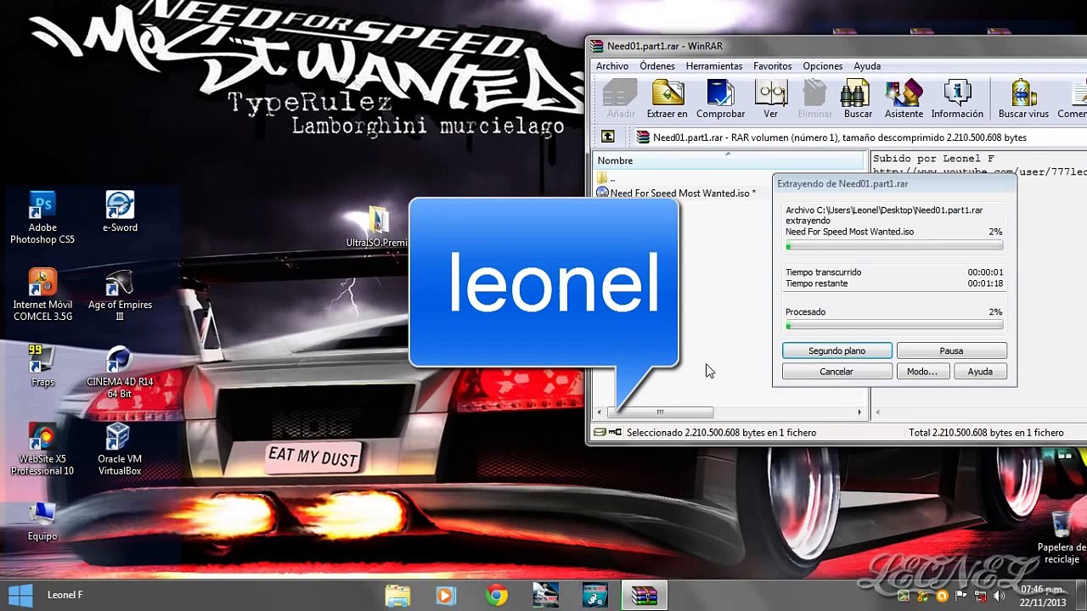
Task: Click the Ayuda button in extraction dialog
Action: tap(980, 372)
